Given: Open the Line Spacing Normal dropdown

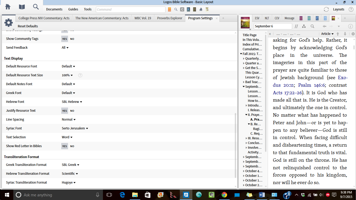Looking at the screenshot, I should pyautogui.click(x=69, y=120).
